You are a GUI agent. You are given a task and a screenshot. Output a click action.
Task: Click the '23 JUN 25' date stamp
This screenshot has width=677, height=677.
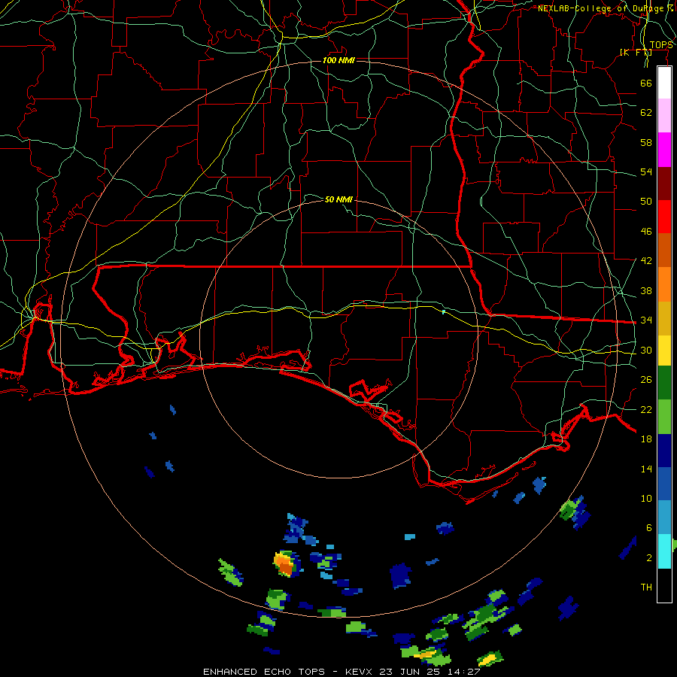[409, 672]
